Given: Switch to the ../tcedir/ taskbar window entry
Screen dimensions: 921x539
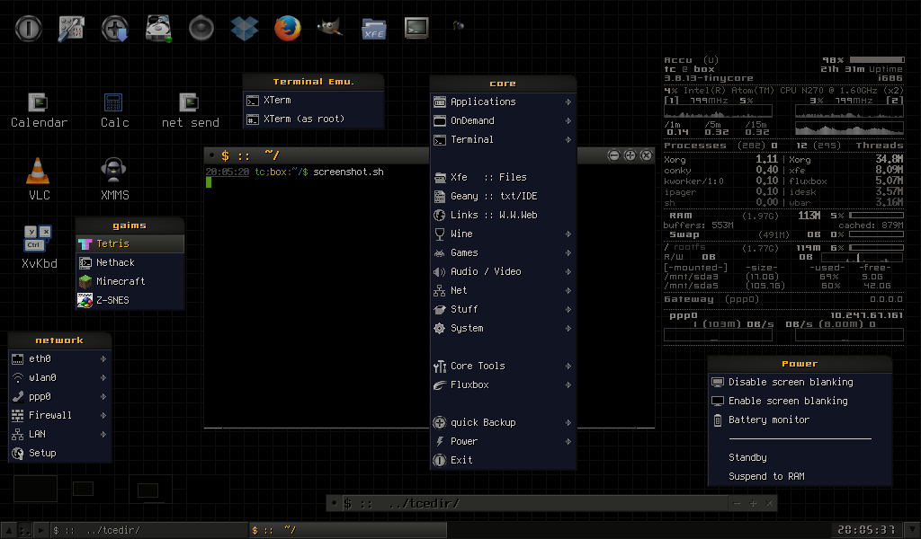Looking at the screenshot, I should click(x=148, y=530).
